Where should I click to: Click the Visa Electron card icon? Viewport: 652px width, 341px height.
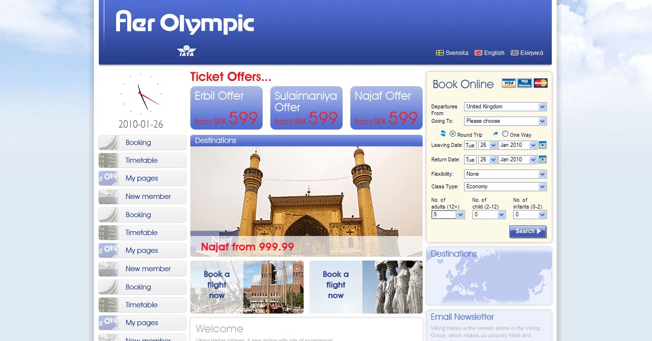[524, 83]
